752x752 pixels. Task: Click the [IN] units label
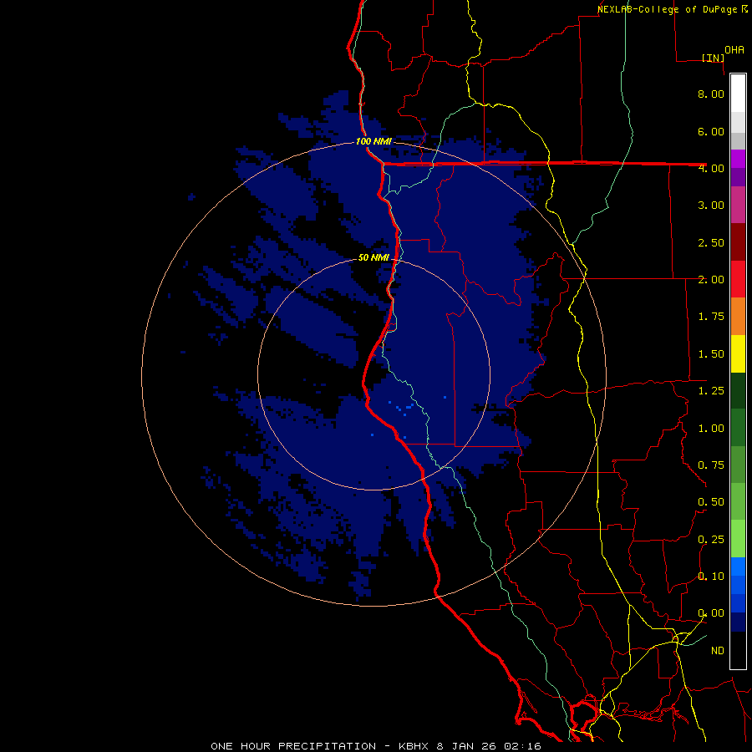pos(713,58)
